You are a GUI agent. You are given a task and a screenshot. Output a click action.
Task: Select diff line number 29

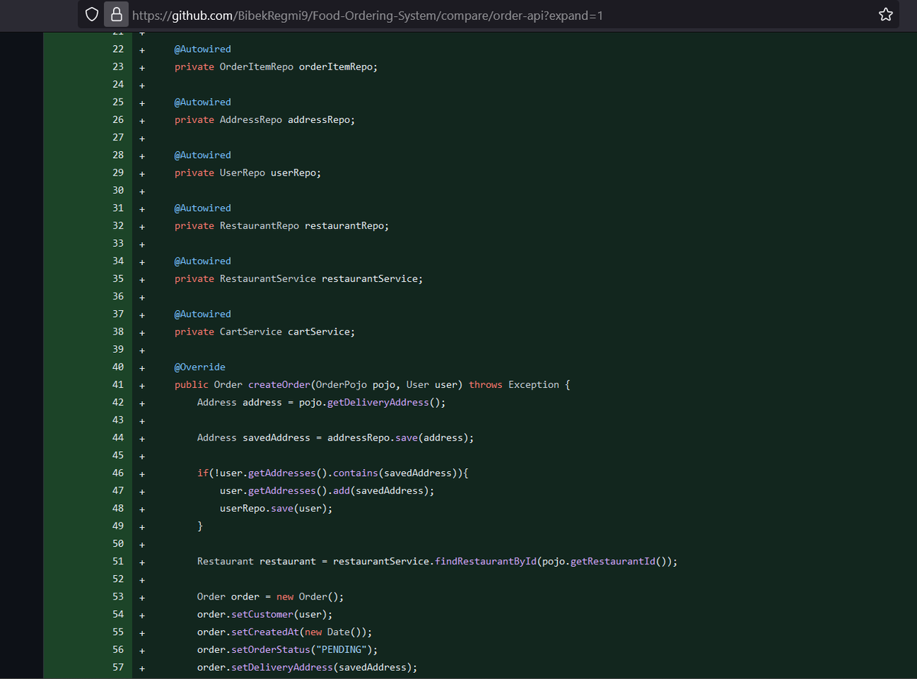point(118,173)
